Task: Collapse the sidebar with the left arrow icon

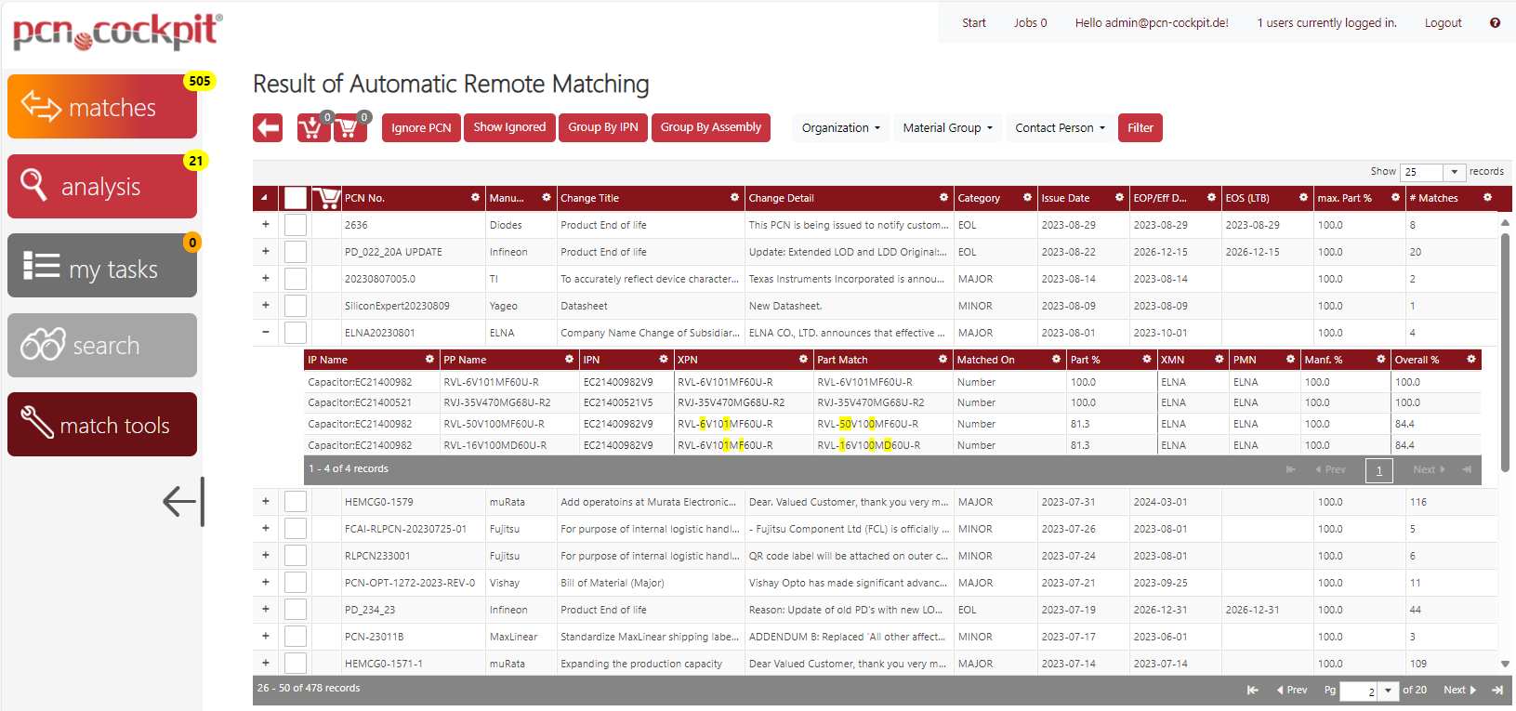Action: 183,502
